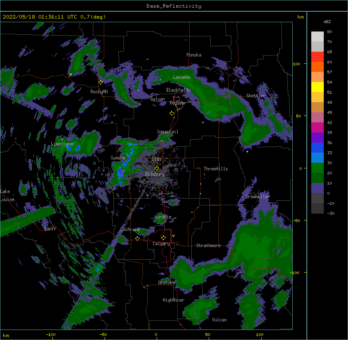The width and height of the screenshot is (348, 340).
Task: Click the ThreeHills city label
Action: [216, 169]
